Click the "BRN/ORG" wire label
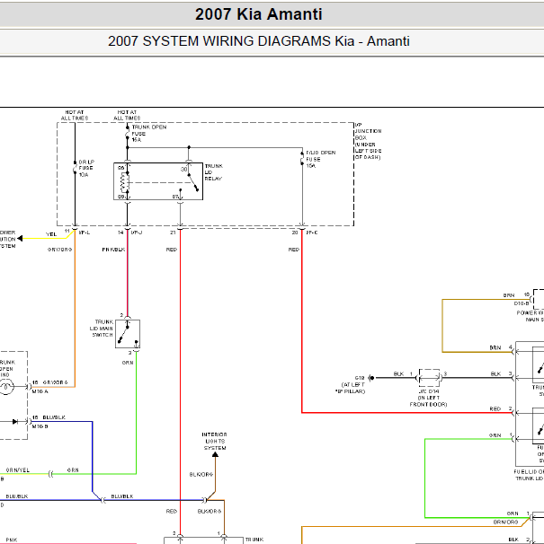The image size is (544, 544). 505,522
